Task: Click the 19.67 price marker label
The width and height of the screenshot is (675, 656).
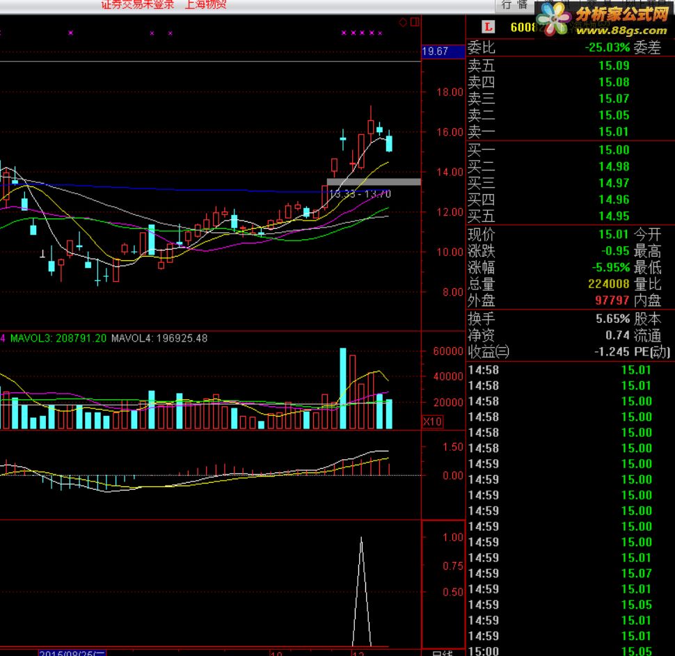Action: click(443, 51)
